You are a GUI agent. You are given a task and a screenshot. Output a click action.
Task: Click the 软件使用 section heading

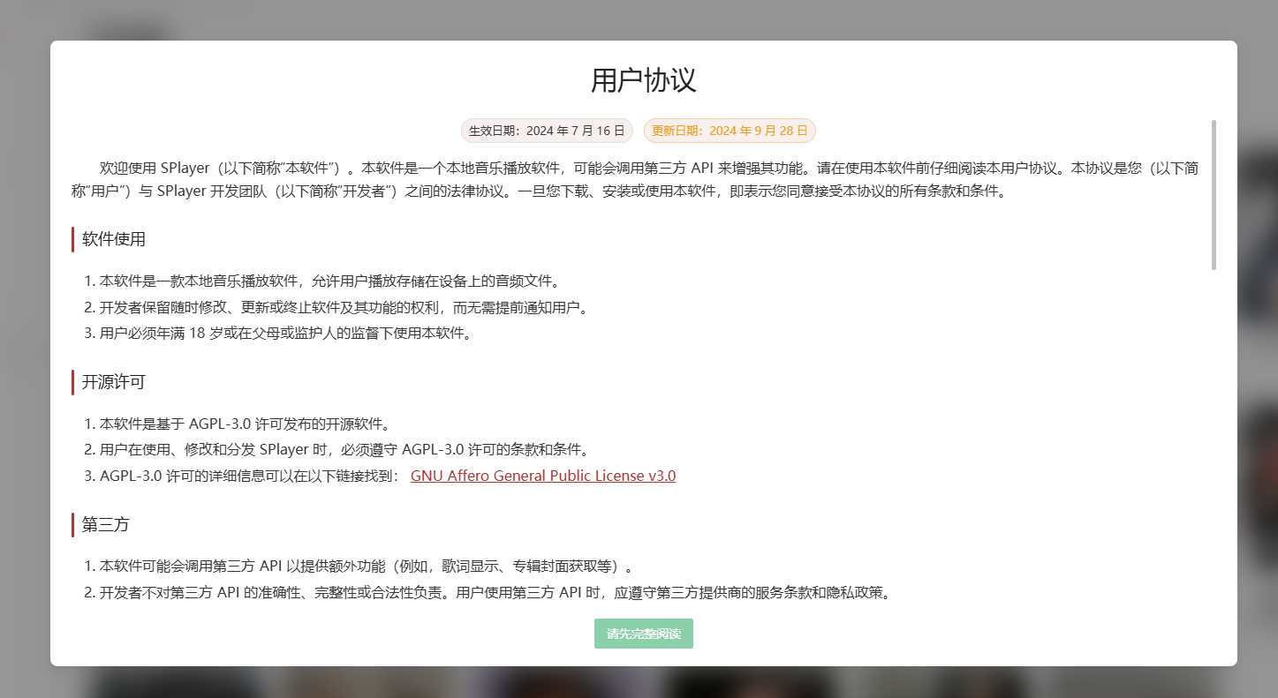tap(114, 239)
